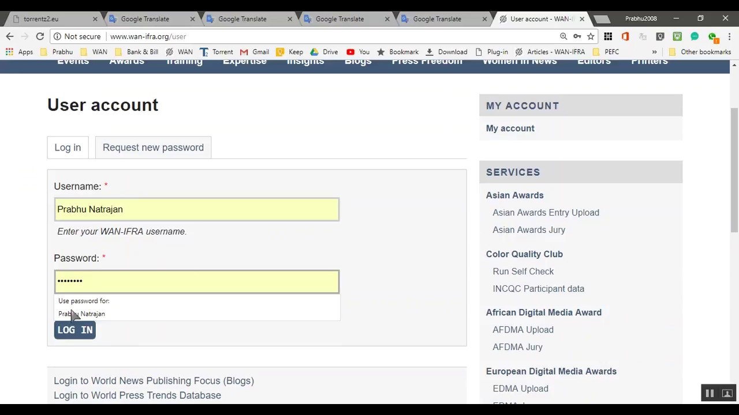Expand the Other bookmarks folder

click(x=700, y=52)
